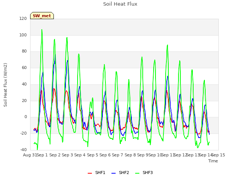Click the Sep 5 x-axis label
Image resolution: width=241 pixels, height=180 pixels.
(x=93, y=155)
